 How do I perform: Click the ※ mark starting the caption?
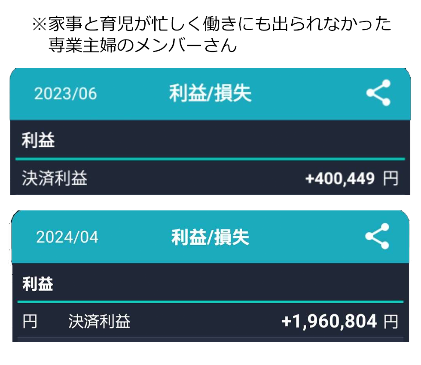[x=39, y=25]
